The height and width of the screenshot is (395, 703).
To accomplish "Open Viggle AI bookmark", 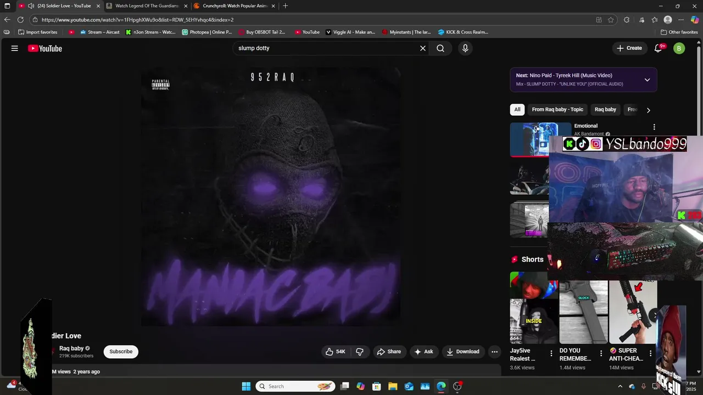I will click(350, 32).
